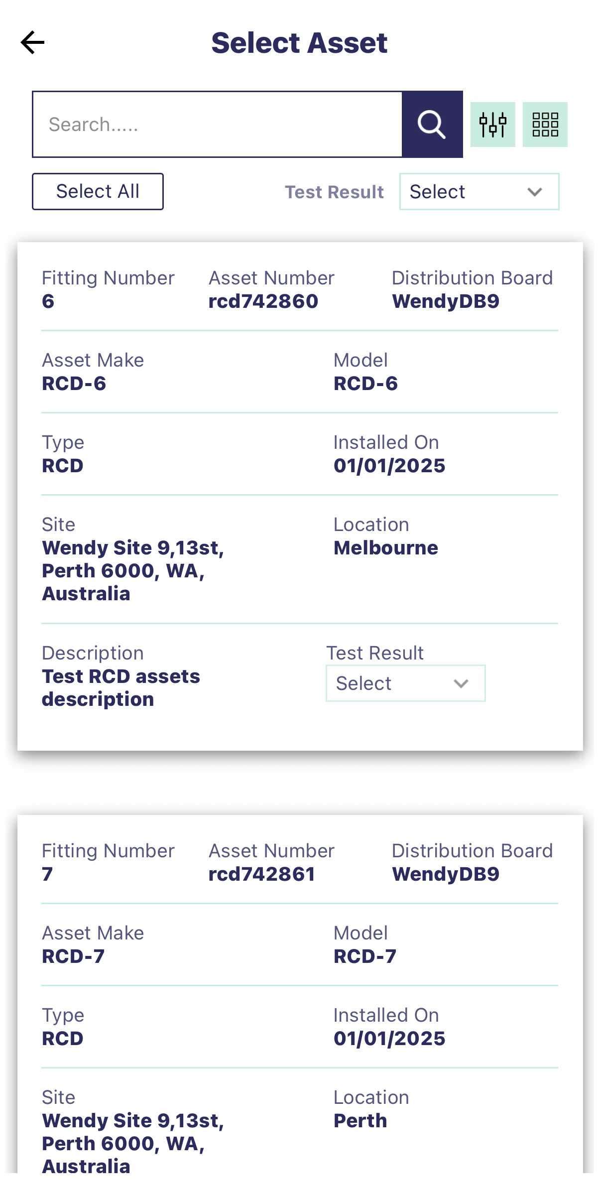The image size is (598, 1200).
Task: Expand Test Result dropdown on rcd742860 card
Action: tap(405, 683)
